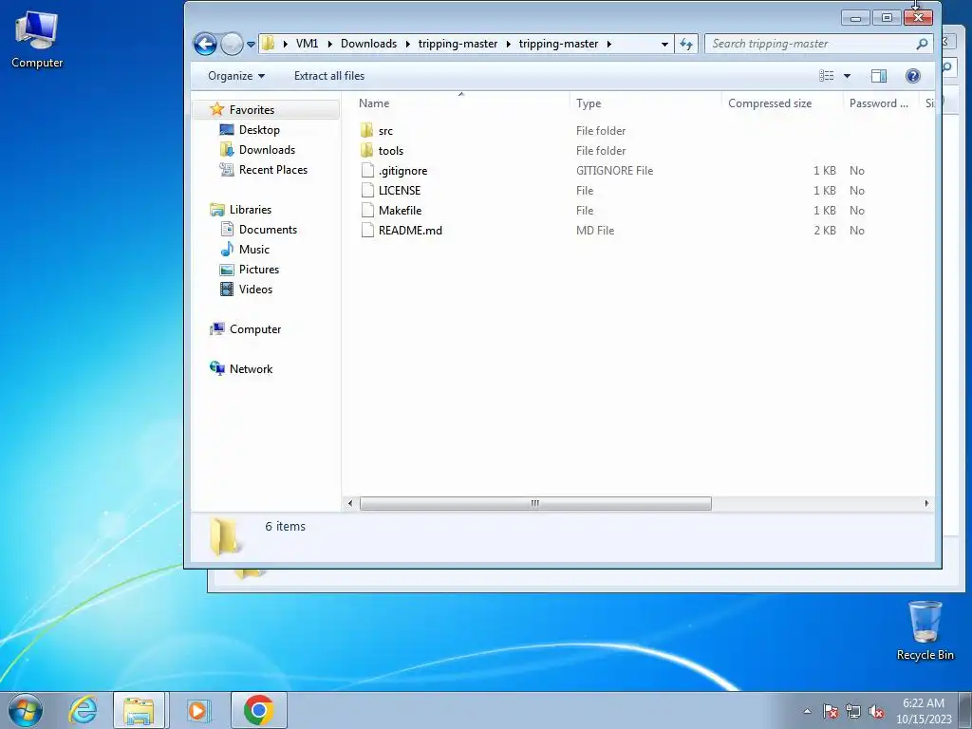972x729 pixels.
Task: Open Downloads in the navigation pane
Action: [x=267, y=149]
